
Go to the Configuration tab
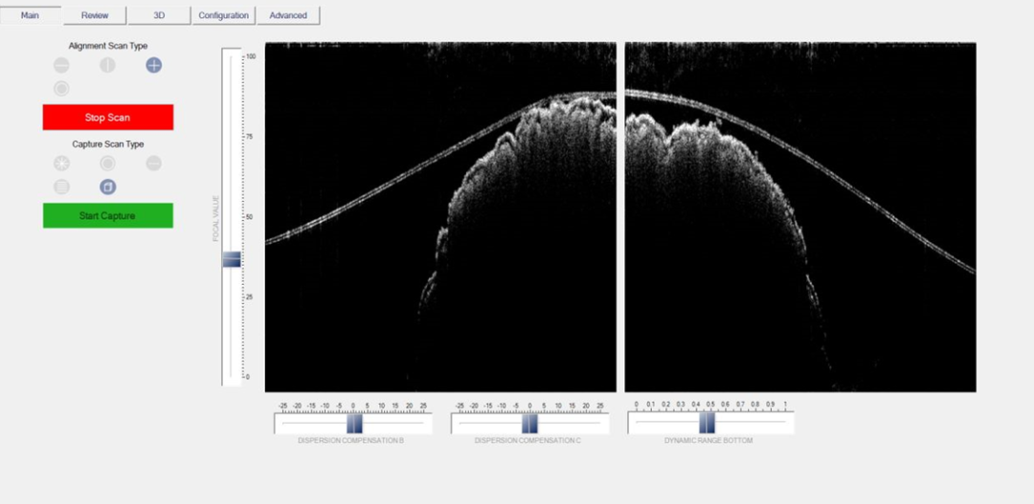(x=223, y=15)
